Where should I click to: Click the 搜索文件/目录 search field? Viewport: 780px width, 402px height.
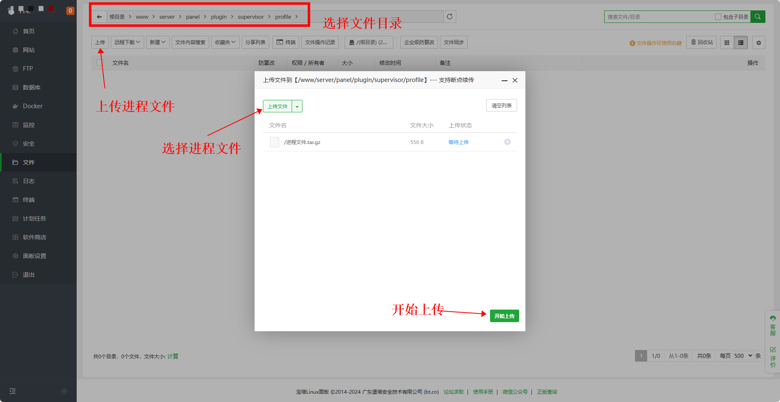coord(658,17)
